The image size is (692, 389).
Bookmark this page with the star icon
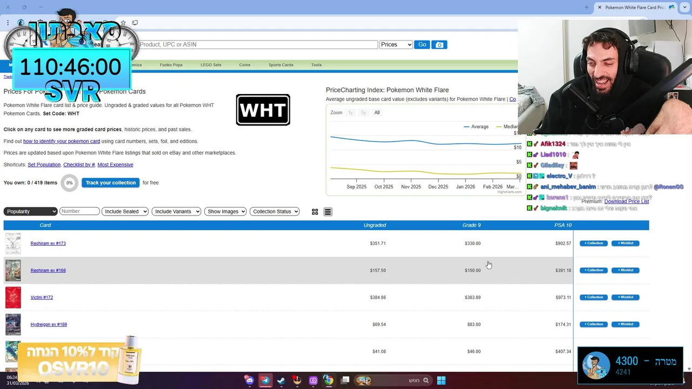point(123,23)
